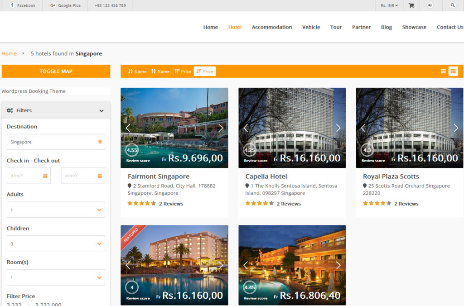Click 2 Reviews under Fairmont Singapore
Viewport: 464px width, 306px height.
(171, 204)
